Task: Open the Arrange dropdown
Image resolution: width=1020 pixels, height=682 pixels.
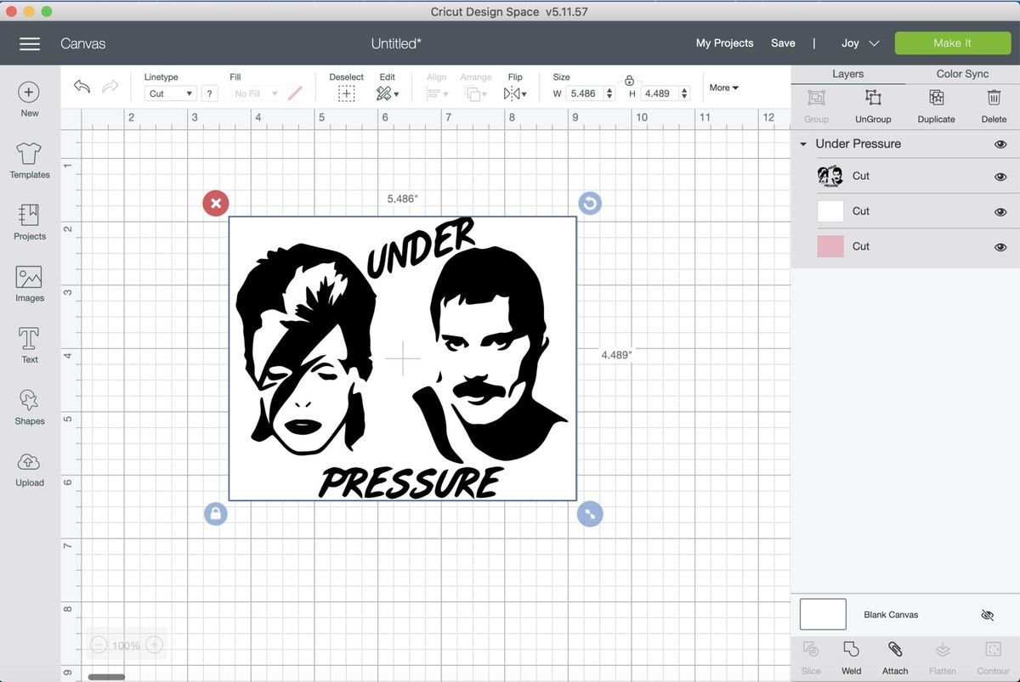Action: pyautogui.click(x=476, y=93)
